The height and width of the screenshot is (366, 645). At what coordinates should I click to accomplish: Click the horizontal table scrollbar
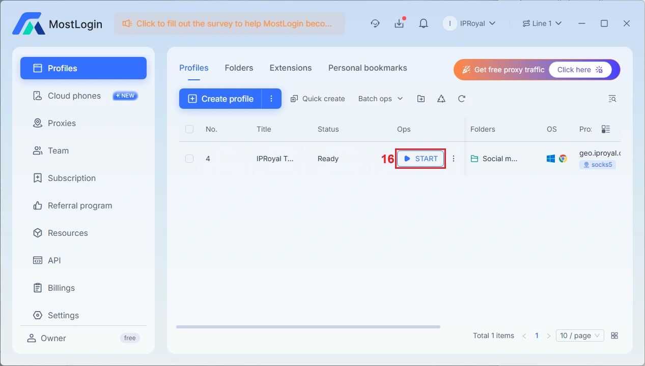308,327
